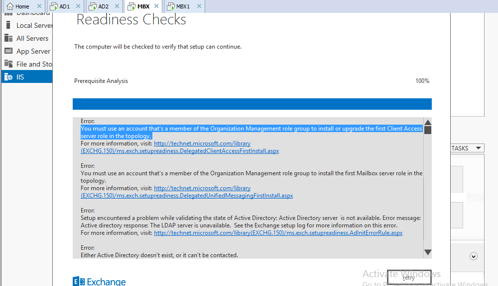Click the AD2 VM icon
The width and height of the screenshot is (498, 286).
coord(93,6)
